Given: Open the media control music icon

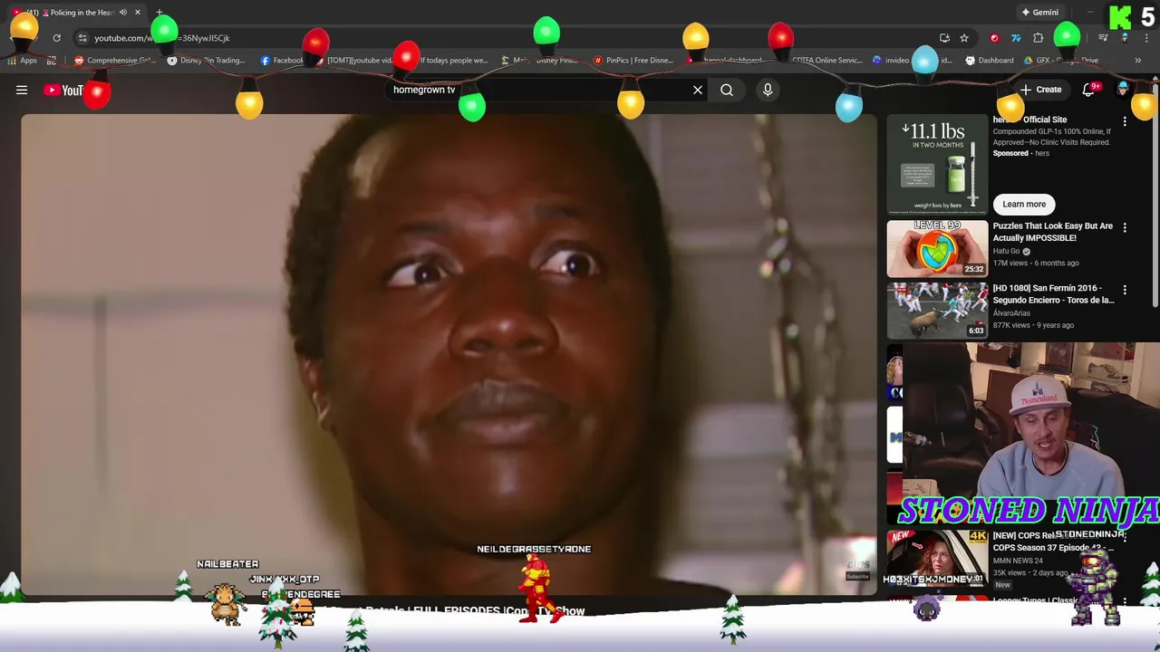Looking at the screenshot, I should pos(1103,38).
